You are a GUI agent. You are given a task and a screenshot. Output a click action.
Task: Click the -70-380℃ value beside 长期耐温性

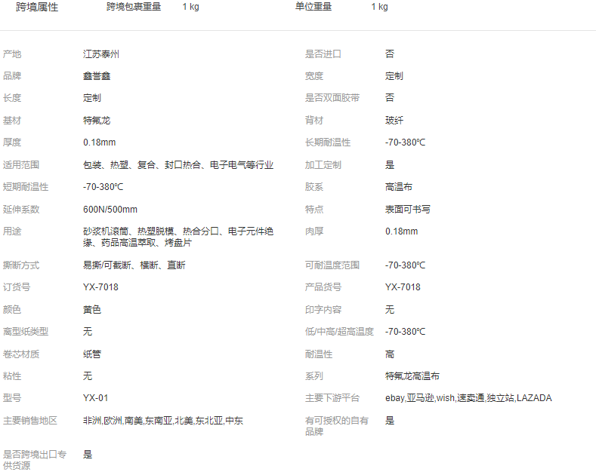point(405,142)
